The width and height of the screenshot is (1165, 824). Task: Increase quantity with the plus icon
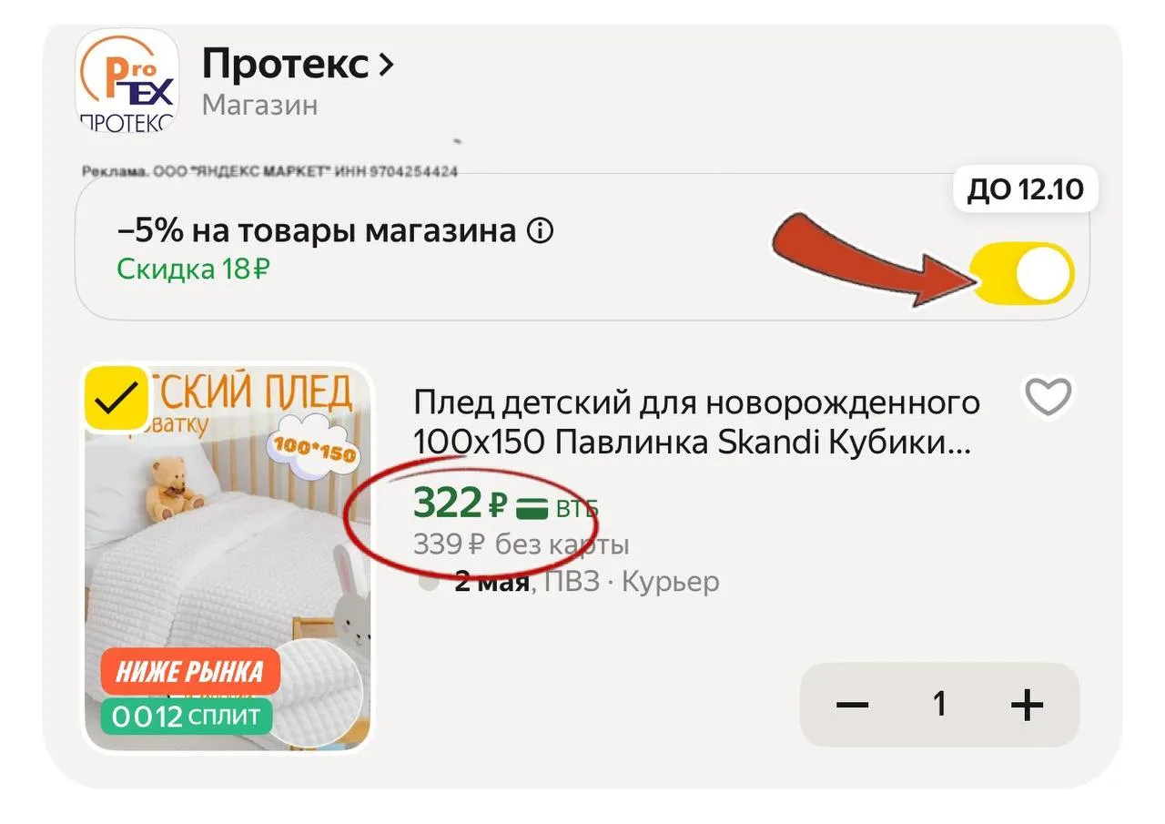1027,705
